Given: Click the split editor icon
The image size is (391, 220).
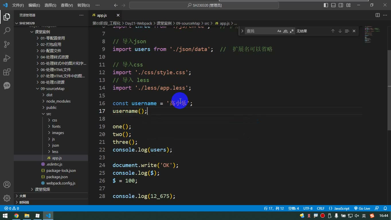Looking at the screenshot, I should point(378,15).
